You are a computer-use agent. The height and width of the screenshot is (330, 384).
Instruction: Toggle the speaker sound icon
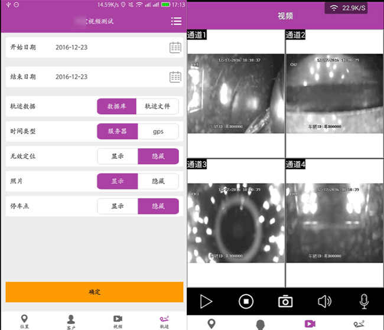click(x=324, y=302)
